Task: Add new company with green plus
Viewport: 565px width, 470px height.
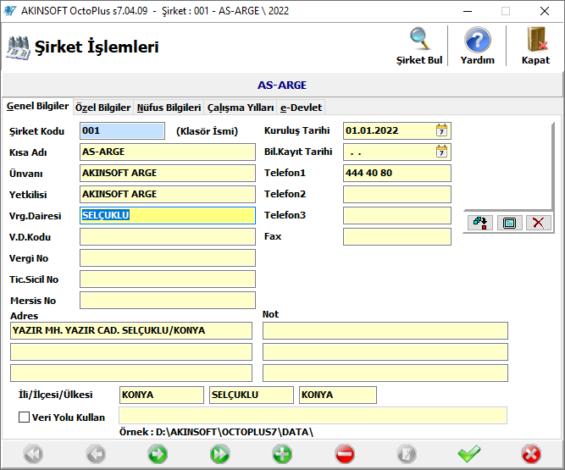Action: (x=282, y=454)
